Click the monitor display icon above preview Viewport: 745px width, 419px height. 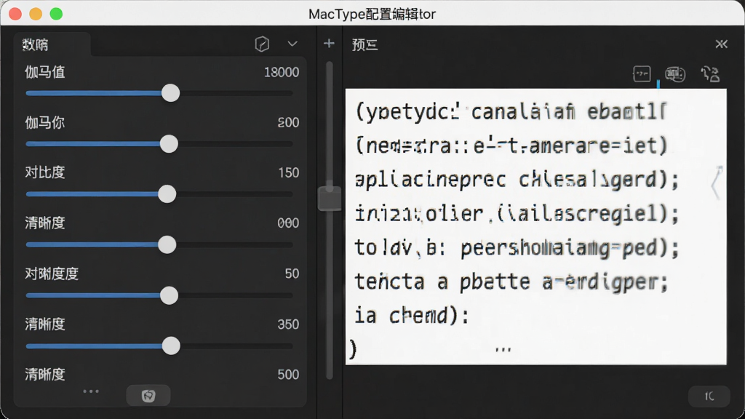[x=674, y=73]
